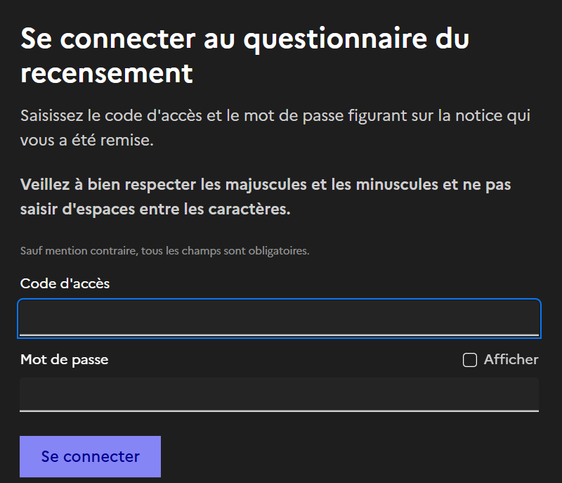
Task: Enable the Afficher password checkbox
Action: (470, 360)
